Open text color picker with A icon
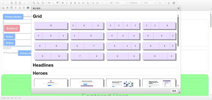 [x=169, y=3]
